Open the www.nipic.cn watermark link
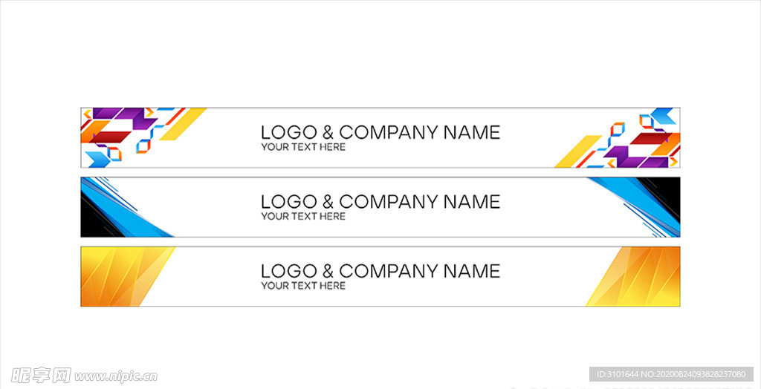761x389 pixels. 116,376
